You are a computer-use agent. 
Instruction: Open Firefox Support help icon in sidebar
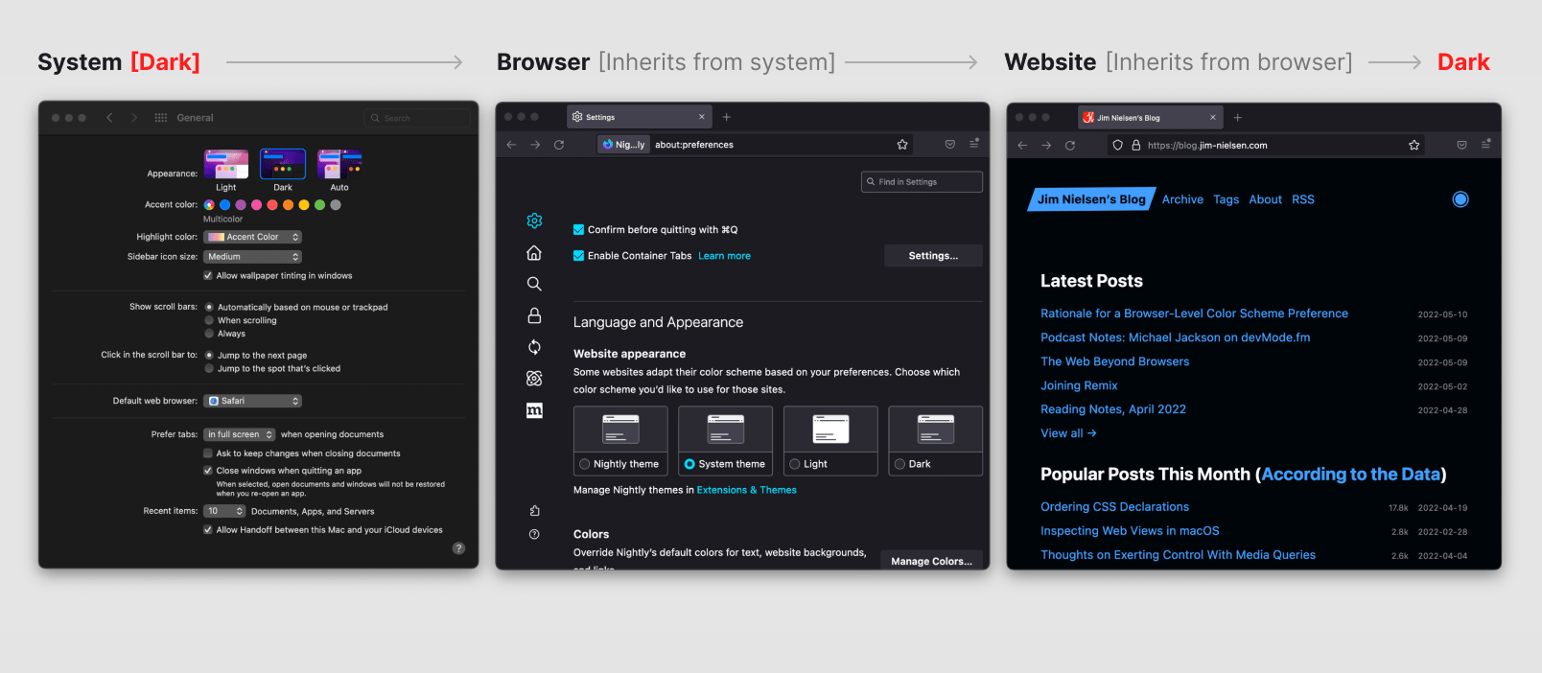tap(534, 534)
